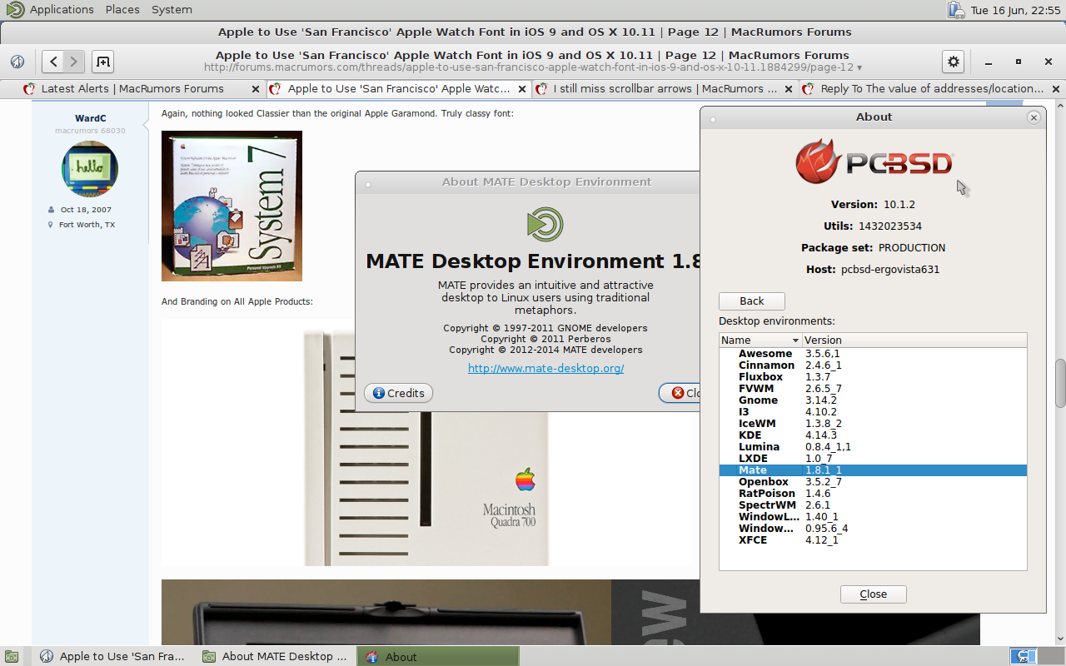The width and height of the screenshot is (1066, 666).
Task: Switch to About MATE Desktop taskbar item
Action: point(276,657)
